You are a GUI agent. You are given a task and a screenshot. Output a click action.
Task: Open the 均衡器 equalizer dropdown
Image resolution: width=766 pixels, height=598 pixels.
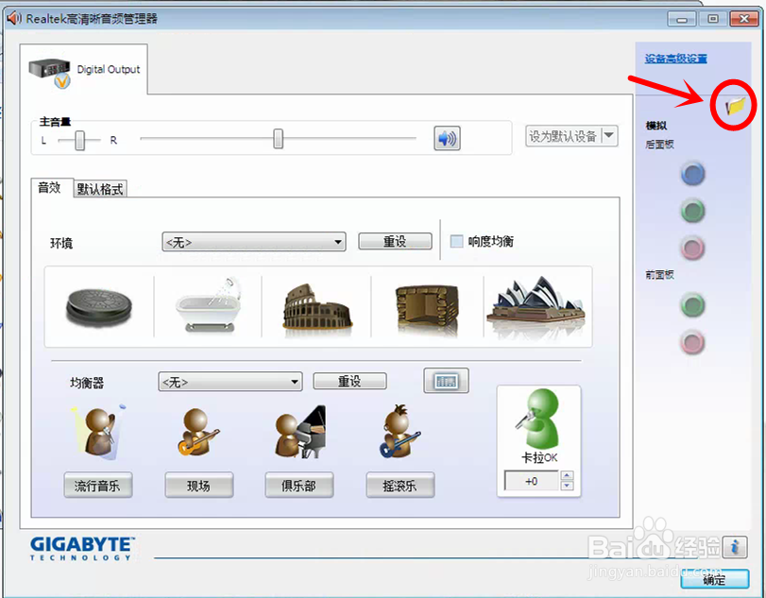230,381
